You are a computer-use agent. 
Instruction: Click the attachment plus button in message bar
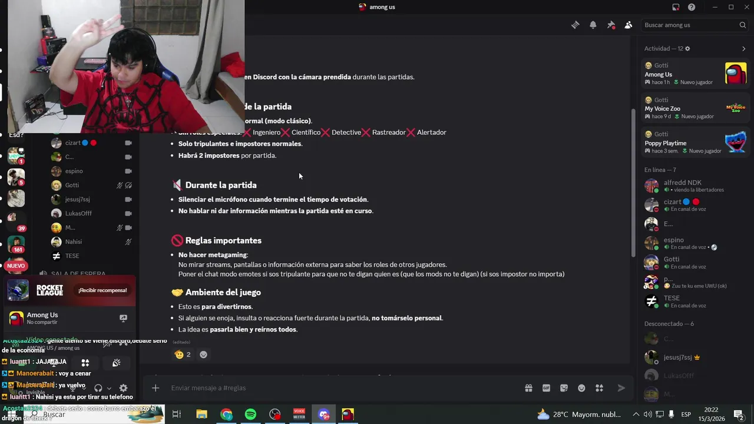point(156,388)
